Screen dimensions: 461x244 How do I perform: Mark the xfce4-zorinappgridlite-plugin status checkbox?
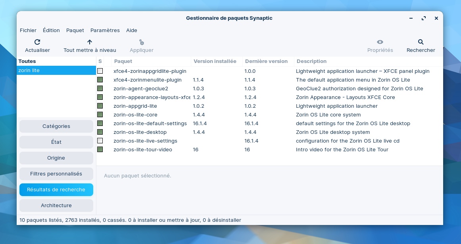100,71
